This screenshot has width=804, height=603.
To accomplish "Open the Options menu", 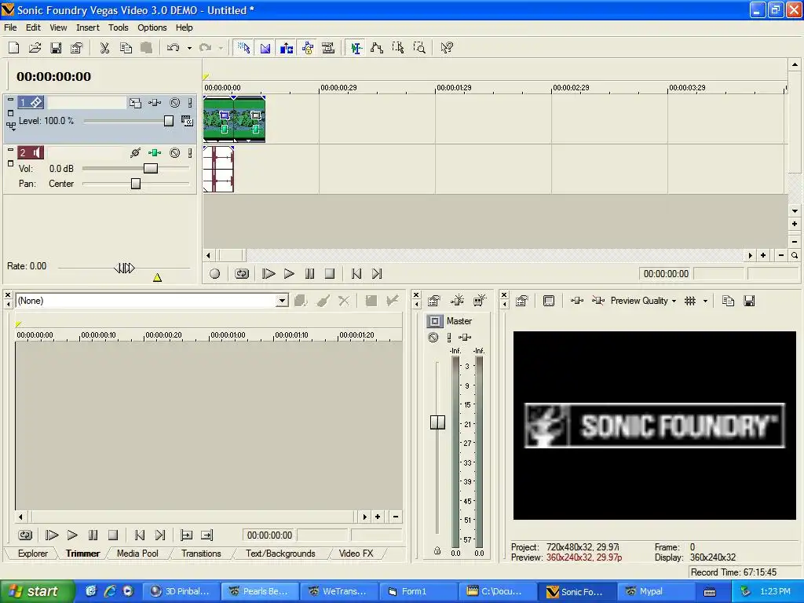I will click(x=152, y=27).
